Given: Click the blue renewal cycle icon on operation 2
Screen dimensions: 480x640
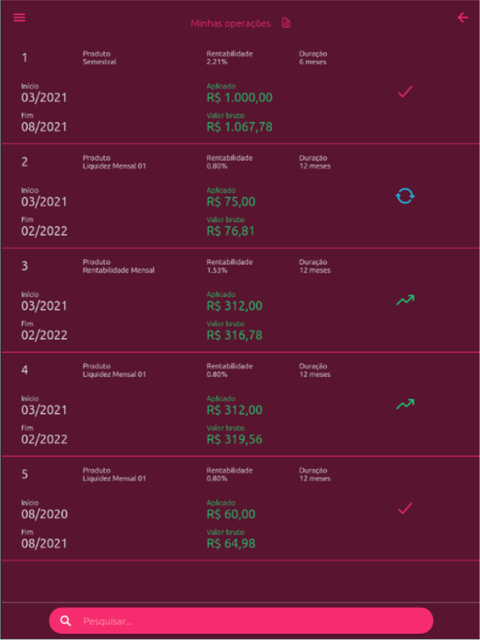Looking at the screenshot, I should (x=405, y=196).
